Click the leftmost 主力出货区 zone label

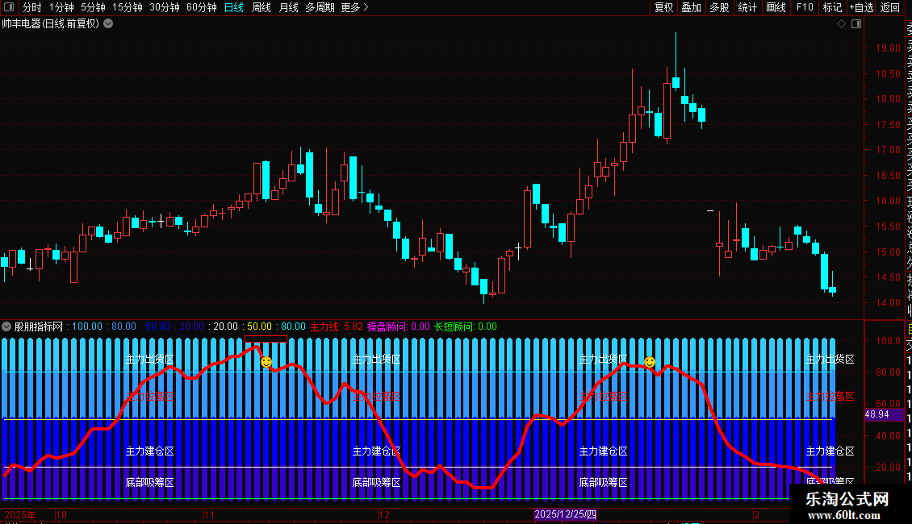(x=150, y=360)
